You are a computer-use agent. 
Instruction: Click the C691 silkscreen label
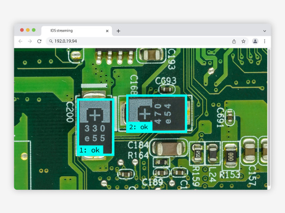click(220, 117)
